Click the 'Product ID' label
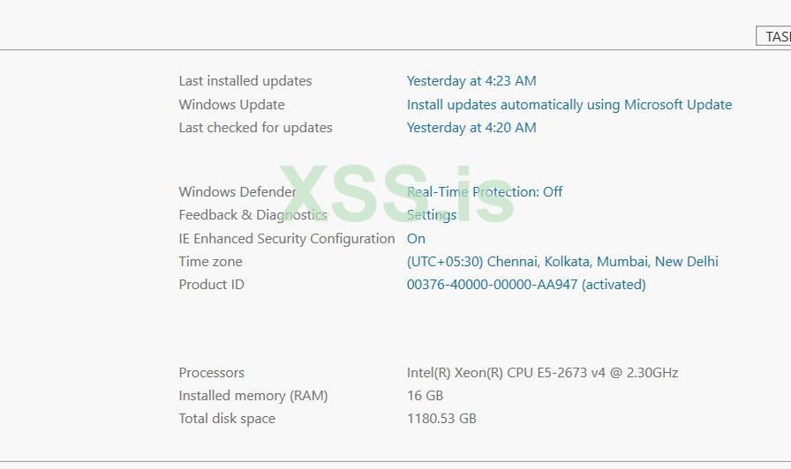Viewport: 791px width, 469px height. tap(211, 285)
